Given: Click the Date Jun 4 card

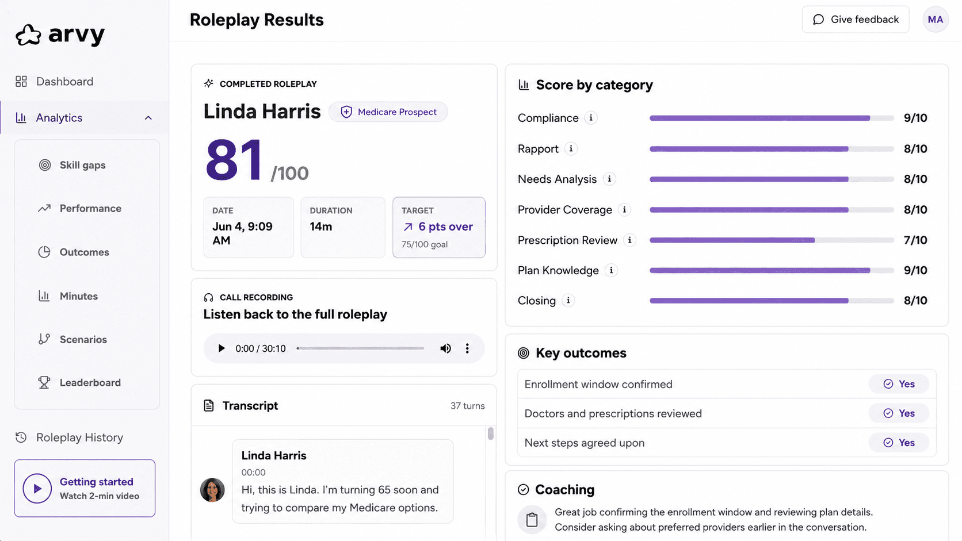Looking at the screenshot, I should point(249,228).
